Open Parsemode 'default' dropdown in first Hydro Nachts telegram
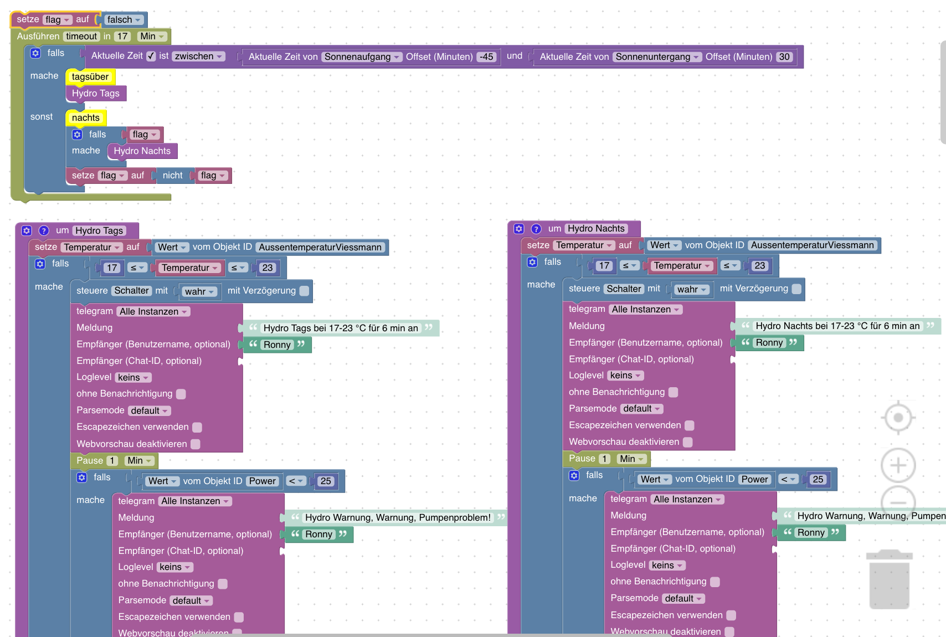The image size is (946, 637). click(x=642, y=409)
